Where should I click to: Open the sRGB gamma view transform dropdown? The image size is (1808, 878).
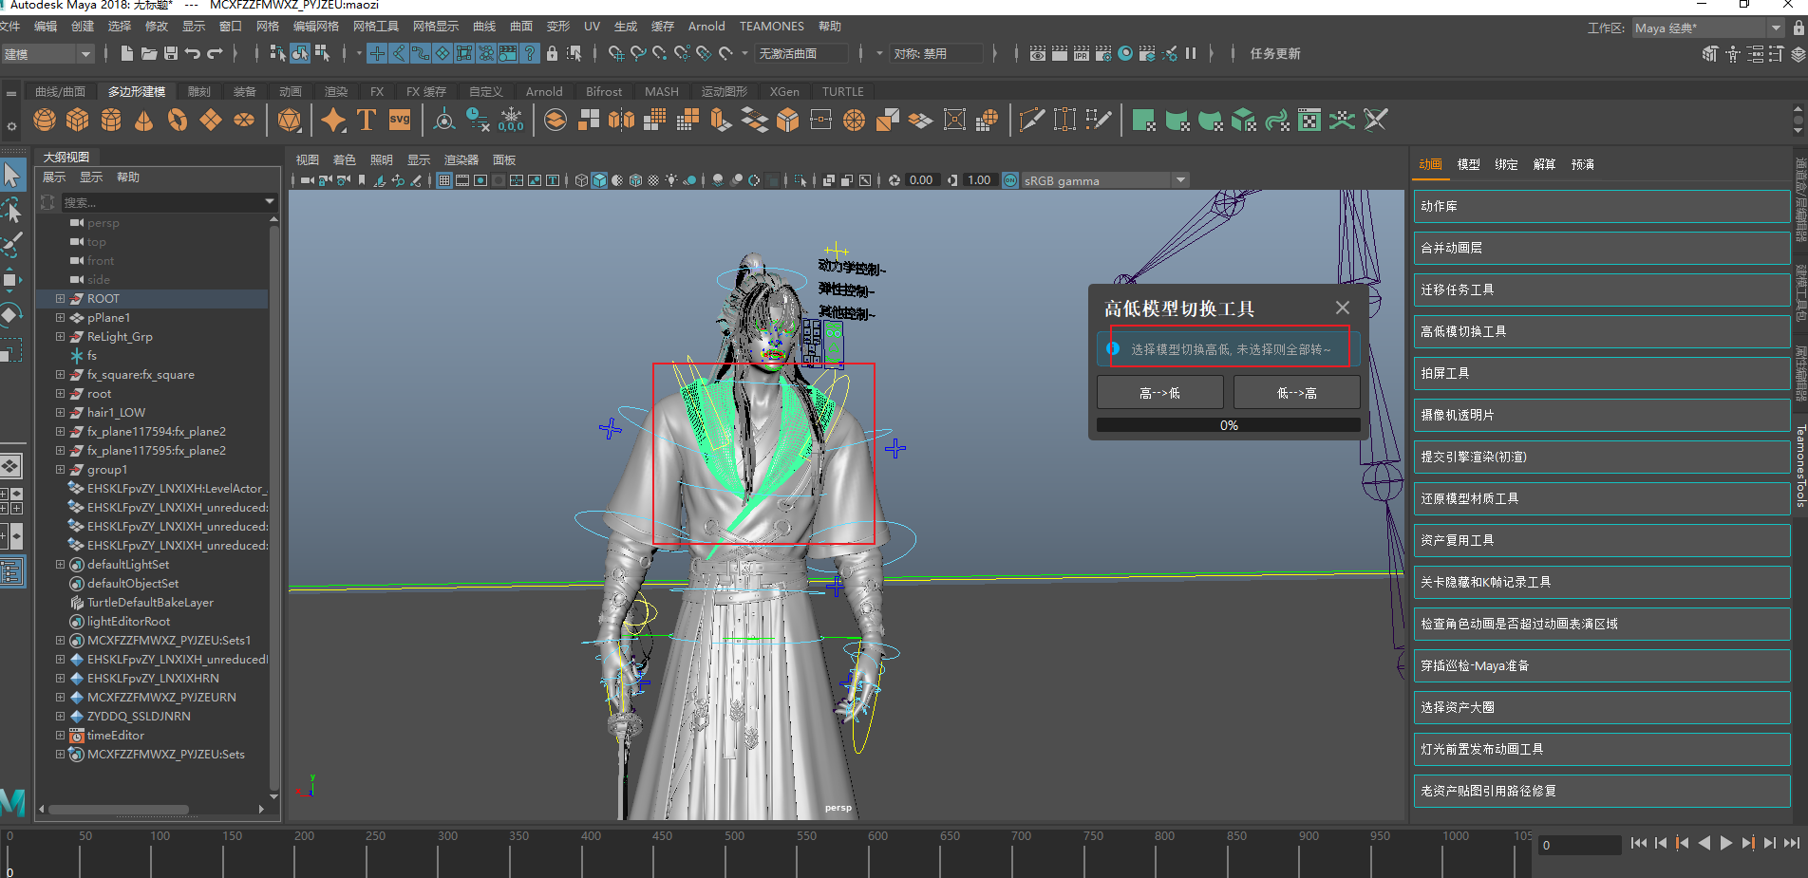pyautogui.click(x=1180, y=180)
